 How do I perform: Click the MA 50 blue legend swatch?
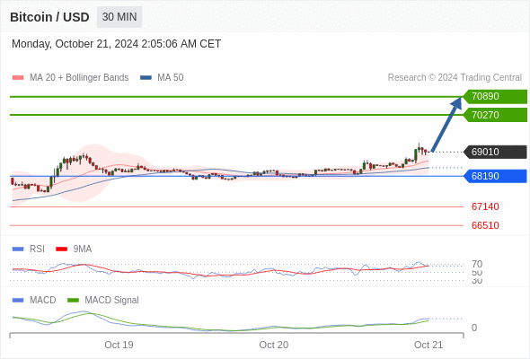146,78
